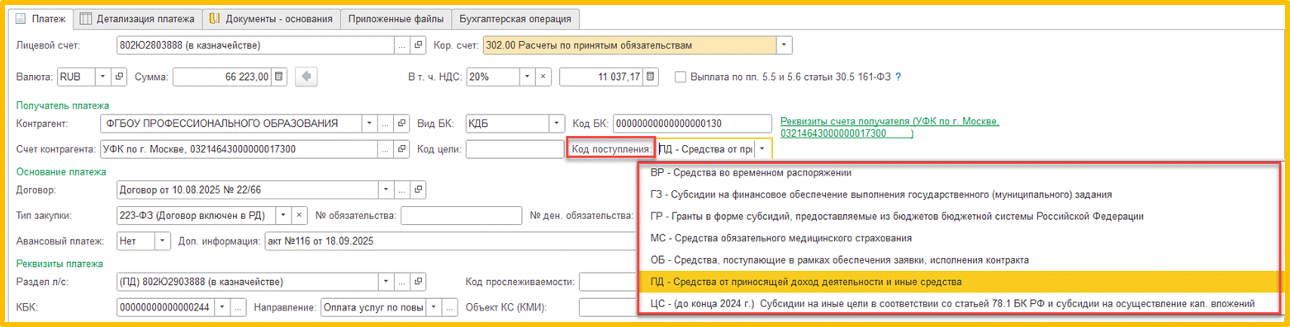Viewport: 1290px width, 327px height.
Task: Open calculator for Сумма field
Action: pos(279,77)
